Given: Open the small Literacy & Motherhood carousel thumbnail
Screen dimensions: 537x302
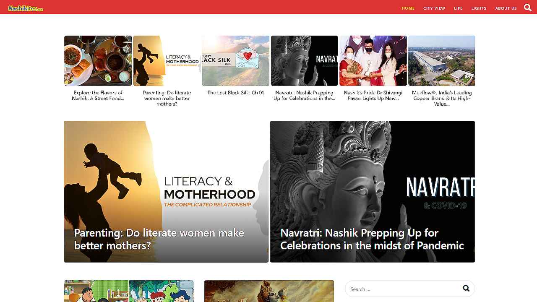Looking at the screenshot, I should (x=167, y=61).
